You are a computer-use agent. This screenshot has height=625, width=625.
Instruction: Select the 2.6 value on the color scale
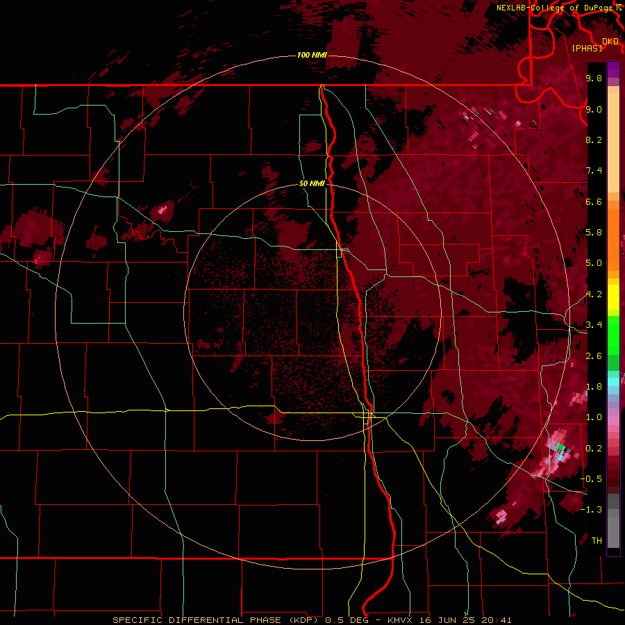[x=594, y=356]
